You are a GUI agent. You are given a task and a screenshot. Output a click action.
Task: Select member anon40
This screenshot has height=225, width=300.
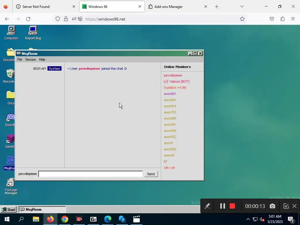pos(169,155)
